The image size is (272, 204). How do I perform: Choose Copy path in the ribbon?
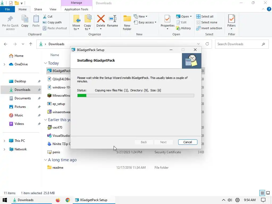coord(52,22)
